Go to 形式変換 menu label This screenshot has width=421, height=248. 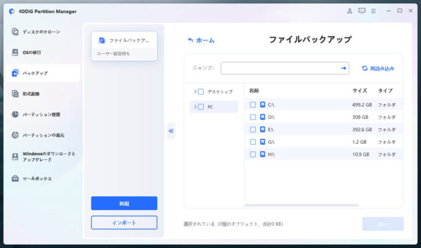31,94
